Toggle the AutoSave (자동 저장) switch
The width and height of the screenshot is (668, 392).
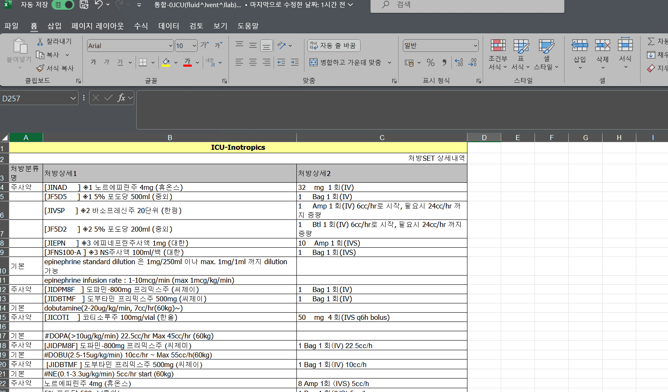(x=63, y=5)
